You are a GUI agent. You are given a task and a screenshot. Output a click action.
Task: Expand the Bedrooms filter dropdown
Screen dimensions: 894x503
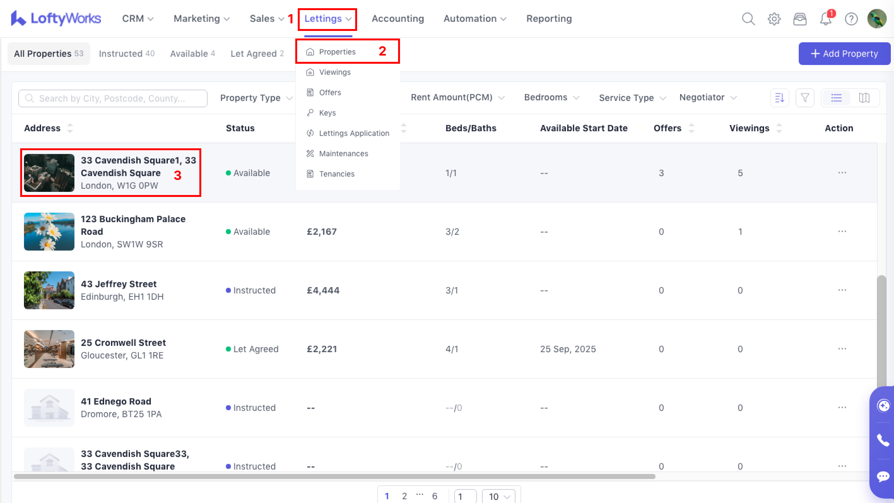(551, 98)
